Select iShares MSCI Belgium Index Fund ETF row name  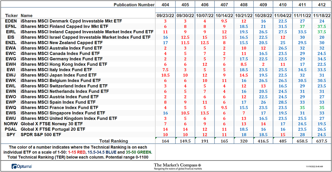(61, 81)
